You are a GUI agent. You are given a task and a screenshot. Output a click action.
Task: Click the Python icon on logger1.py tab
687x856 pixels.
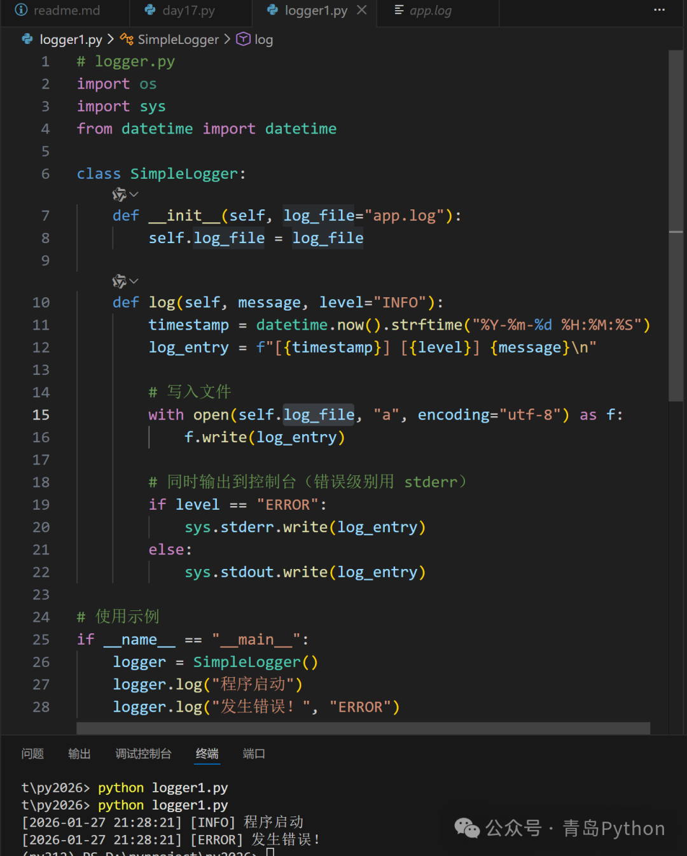[x=272, y=10]
